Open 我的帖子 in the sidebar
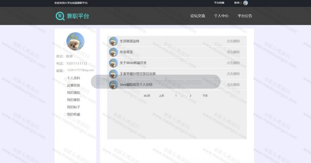311x163 pixels. coord(73,107)
